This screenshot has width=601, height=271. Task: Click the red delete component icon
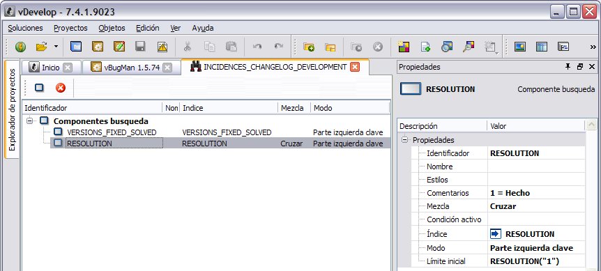click(60, 88)
